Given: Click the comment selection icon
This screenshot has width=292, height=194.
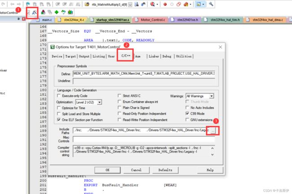Looking at the screenshot, I should click(71, 4).
